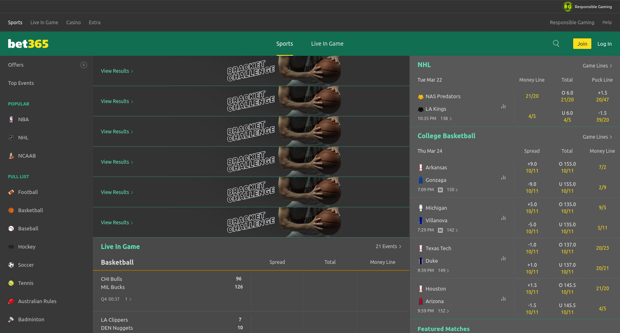Click the bet365 logo
The width and height of the screenshot is (620, 333).
point(28,44)
